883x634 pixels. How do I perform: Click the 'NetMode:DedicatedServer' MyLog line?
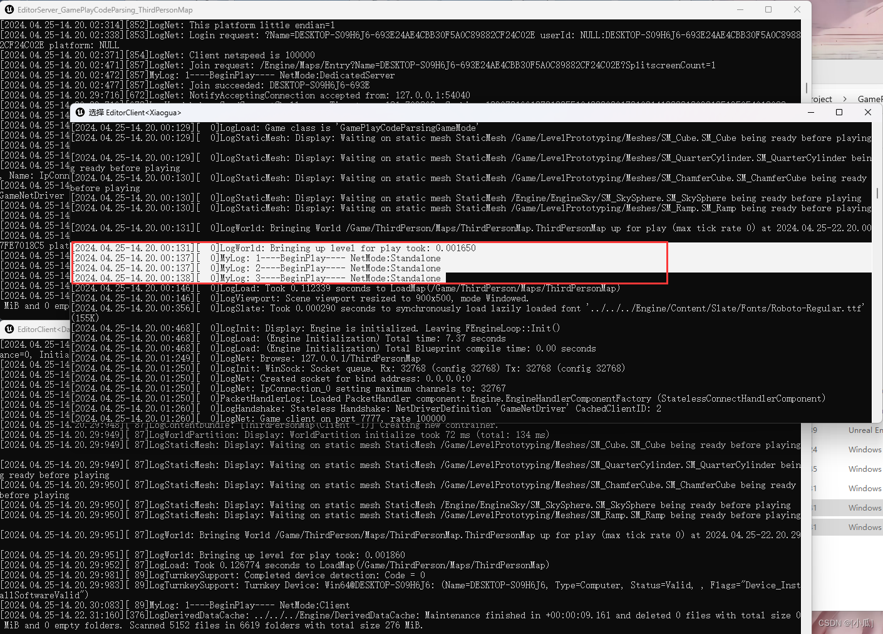(x=197, y=75)
